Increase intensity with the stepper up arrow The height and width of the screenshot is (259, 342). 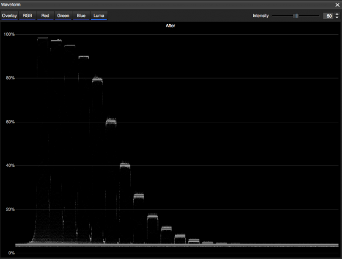pos(337,14)
